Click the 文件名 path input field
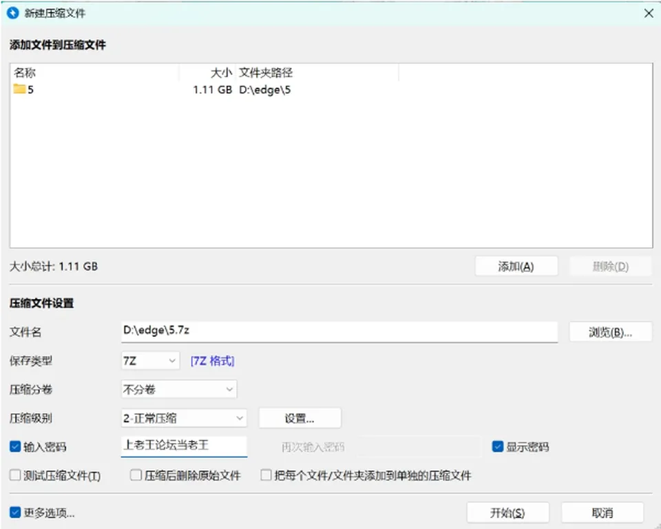Viewport: 661px width, 529px height. click(339, 331)
